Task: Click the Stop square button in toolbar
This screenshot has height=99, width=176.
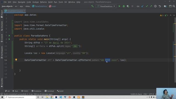Action: coord(132,6)
